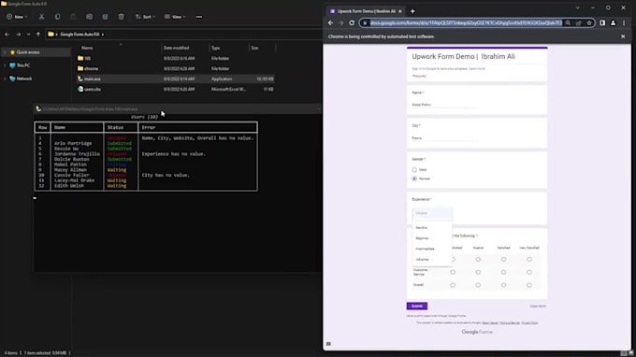The height and width of the screenshot is (357, 636).
Task: Click the Rename icon in File Explorer toolbar
Action: click(89, 17)
